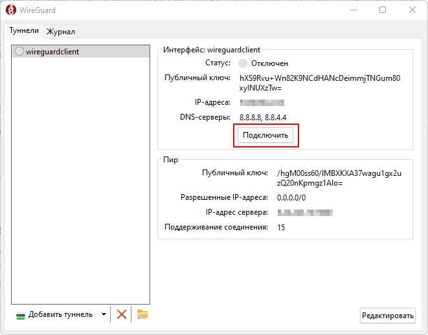Click Добавить туннель button

coord(54,314)
